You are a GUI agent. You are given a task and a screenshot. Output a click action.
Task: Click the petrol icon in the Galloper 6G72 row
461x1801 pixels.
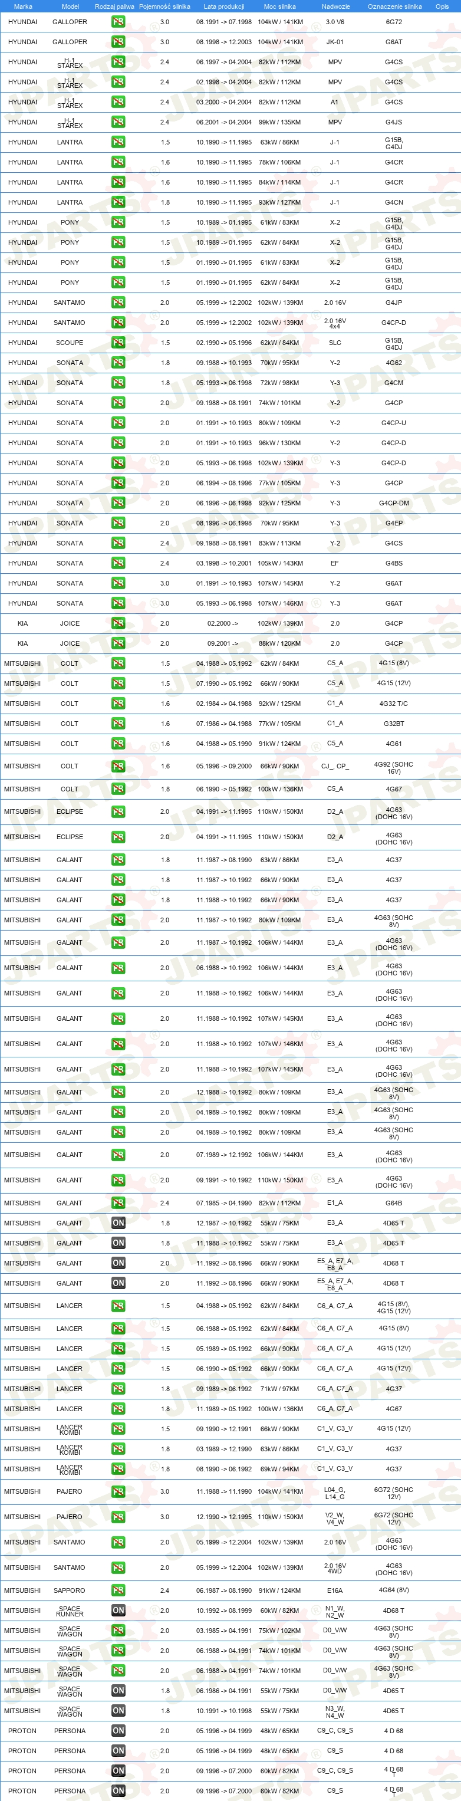tap(118, 22)
